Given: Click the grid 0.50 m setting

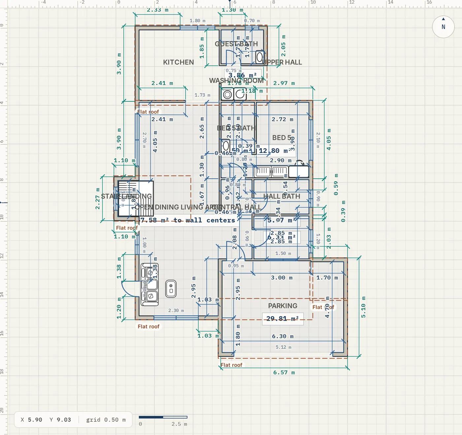Looking at the screenshot, I should tap(106, 419).
